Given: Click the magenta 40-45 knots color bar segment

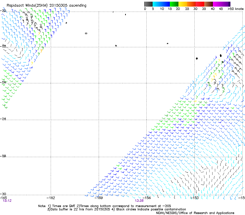Looking at the screenshot, I should pyautogui.click(x=217, y=4).
